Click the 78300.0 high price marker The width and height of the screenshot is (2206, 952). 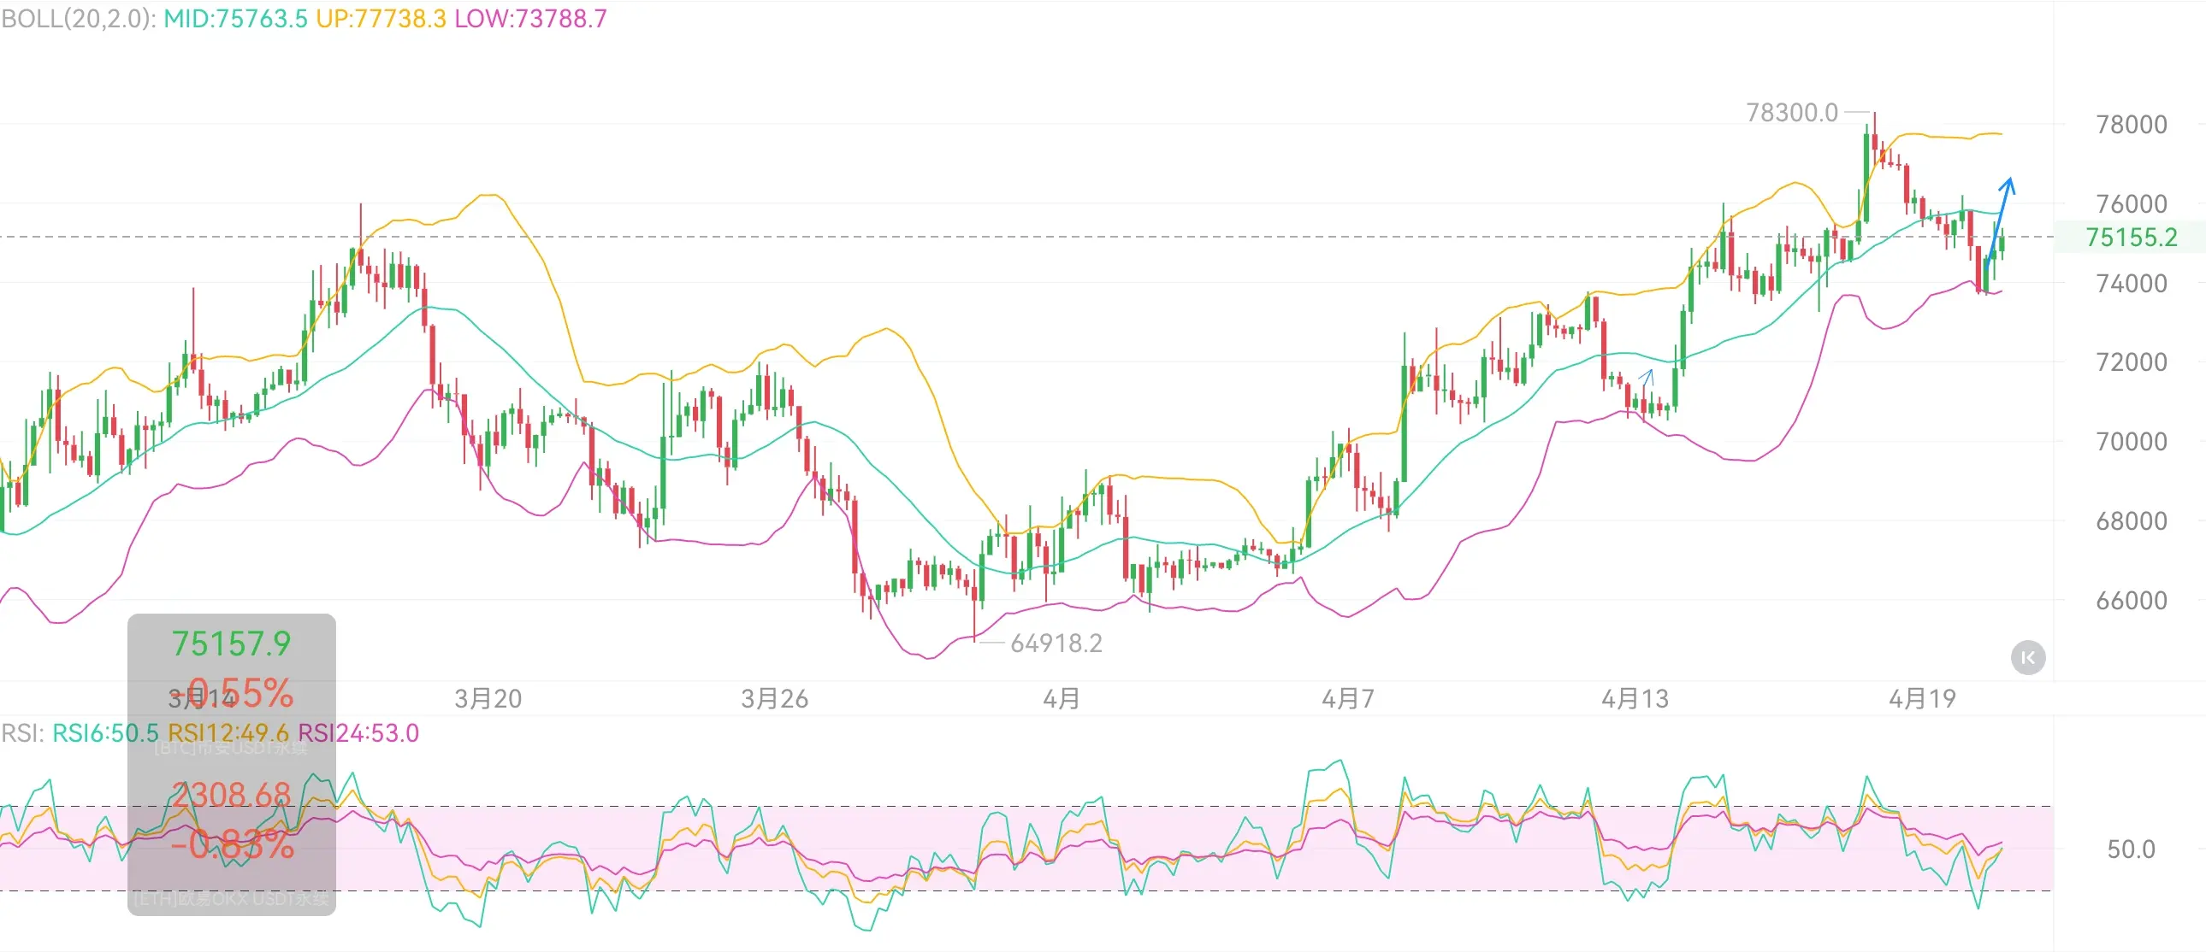(x=1791, y=112)
